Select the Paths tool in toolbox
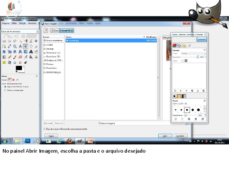This screenshot has height=171, width=229. point(4,46)
